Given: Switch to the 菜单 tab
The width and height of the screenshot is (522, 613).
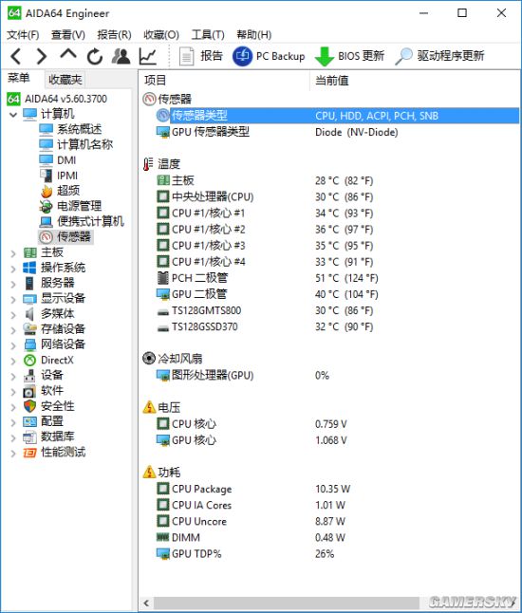Looking at the screenshot, I should 19,78.
